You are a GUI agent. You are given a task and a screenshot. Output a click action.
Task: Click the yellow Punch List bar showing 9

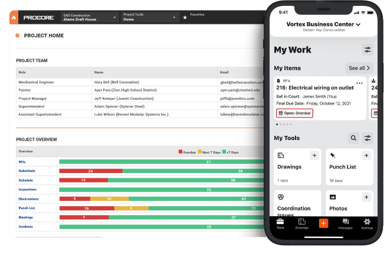pos(132,208)
